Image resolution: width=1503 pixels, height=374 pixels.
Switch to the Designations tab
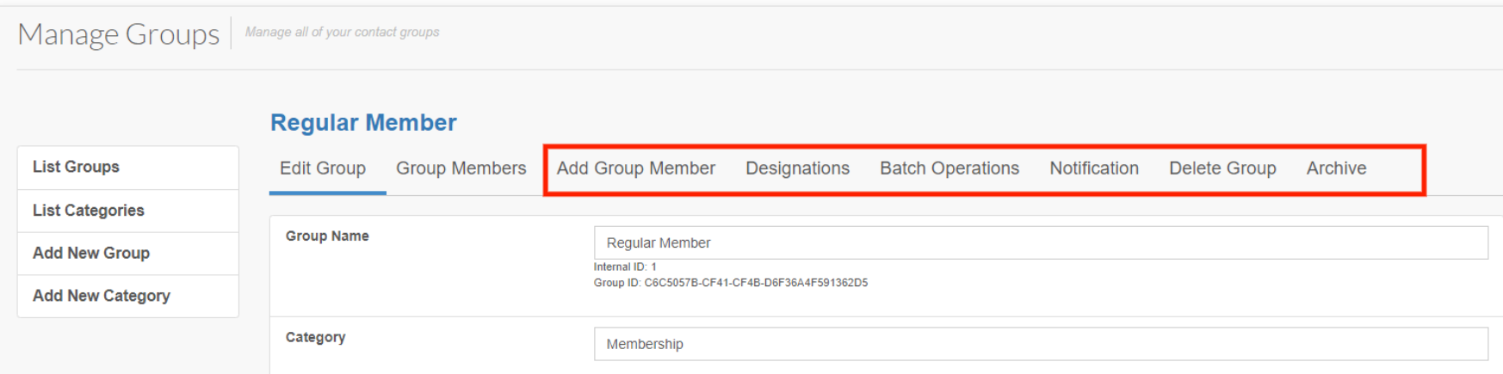pyautogui.click(x=797, y=169)
